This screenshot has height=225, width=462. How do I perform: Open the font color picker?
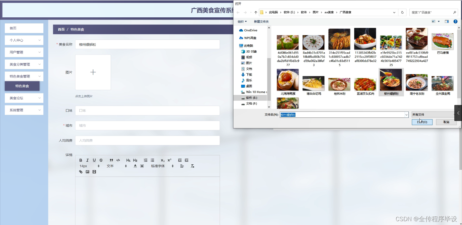pos(135,166)
